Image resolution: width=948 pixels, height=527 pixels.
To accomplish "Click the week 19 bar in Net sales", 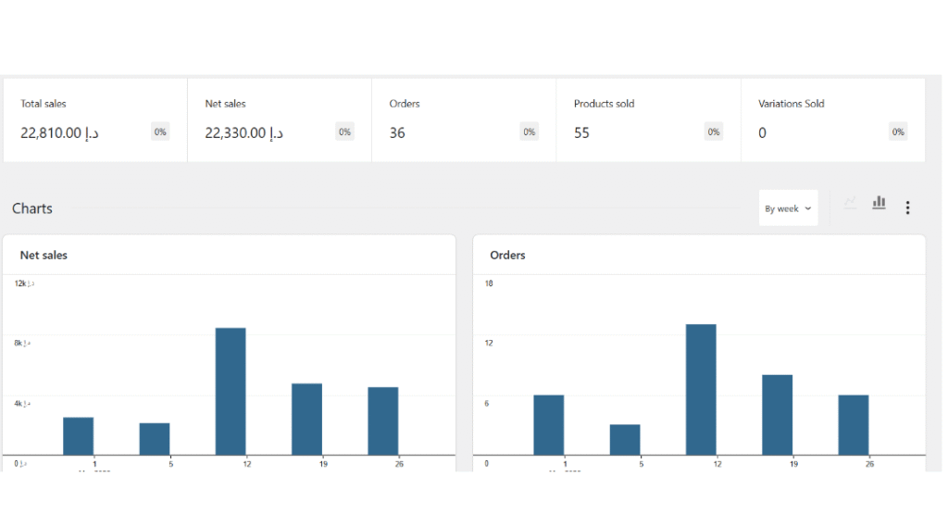I will point(306,419).
